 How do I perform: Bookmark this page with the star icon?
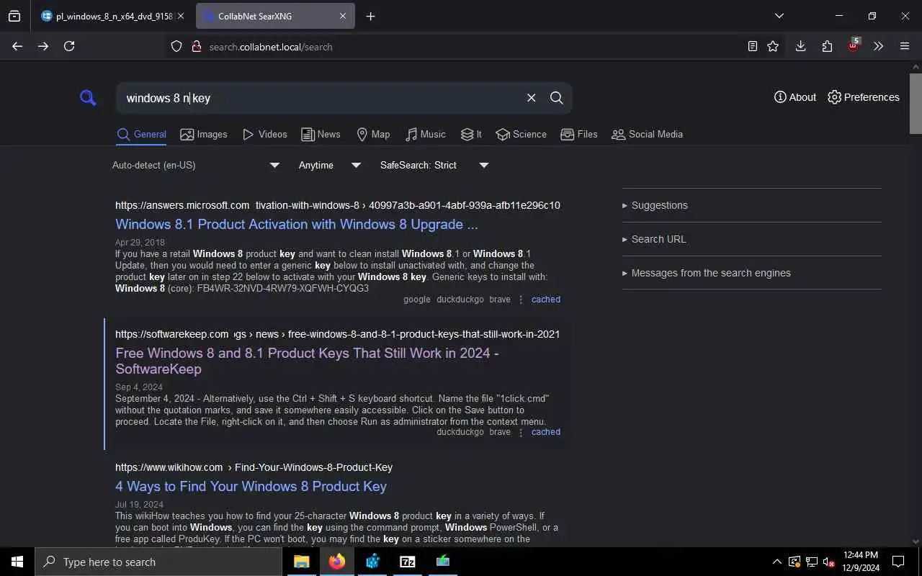773,46
